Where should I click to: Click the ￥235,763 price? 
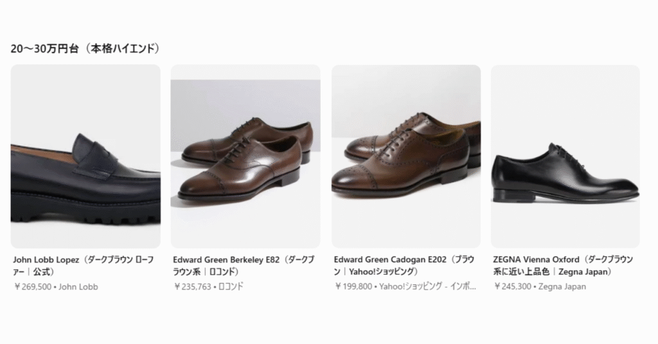point(192,287)
